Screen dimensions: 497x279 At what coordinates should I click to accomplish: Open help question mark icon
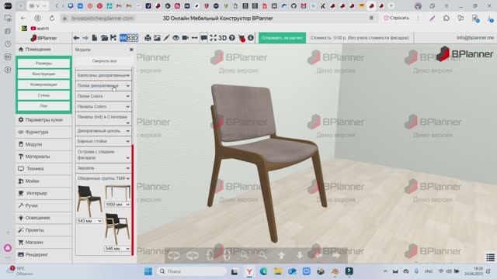[232, 38]
